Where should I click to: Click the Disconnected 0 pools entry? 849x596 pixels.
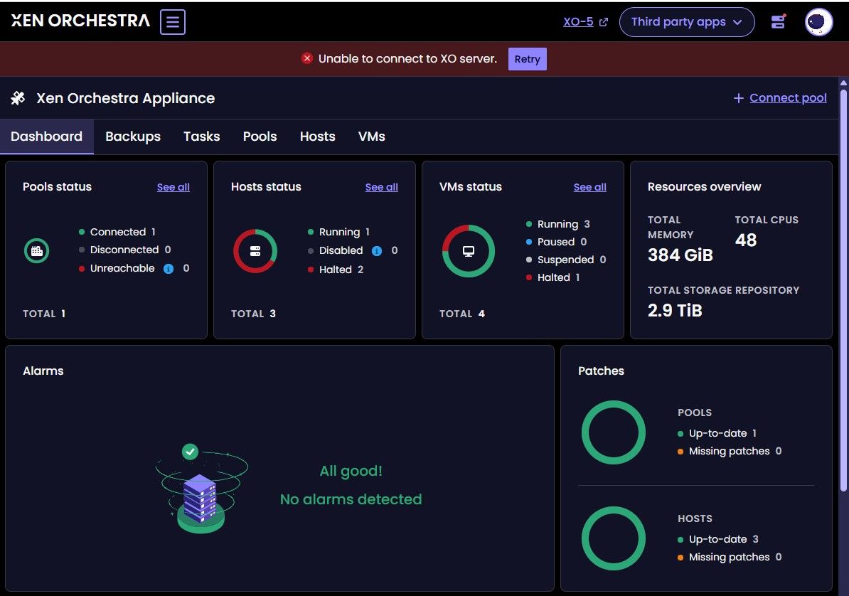pos(125,250)
